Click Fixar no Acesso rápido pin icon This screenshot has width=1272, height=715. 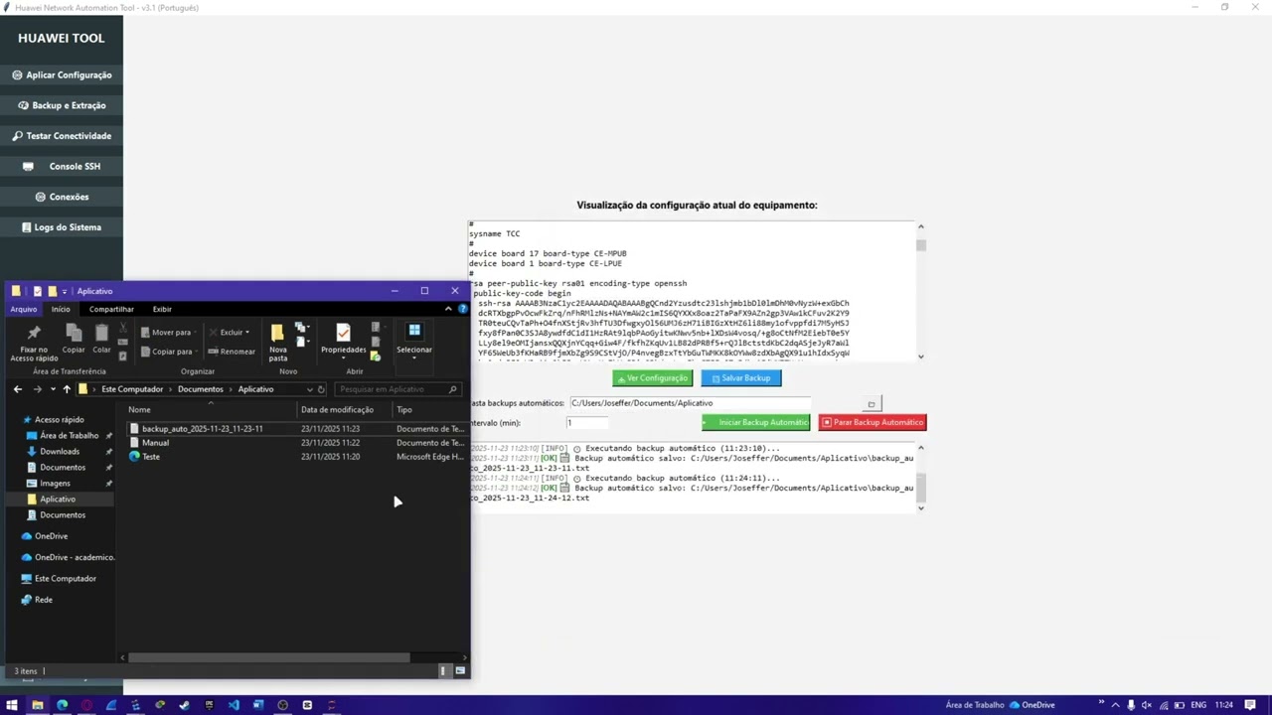click(34, 333)
